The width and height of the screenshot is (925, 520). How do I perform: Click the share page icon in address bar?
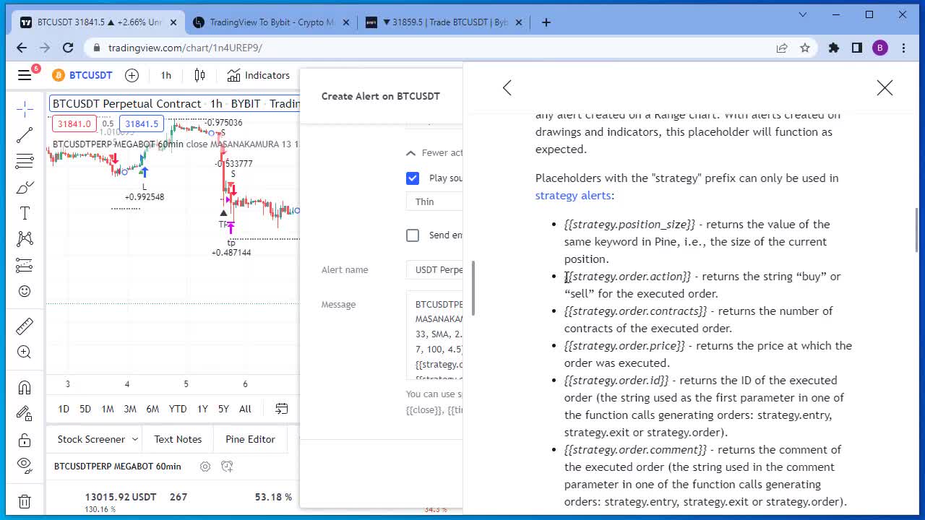[x=782, y=48]
